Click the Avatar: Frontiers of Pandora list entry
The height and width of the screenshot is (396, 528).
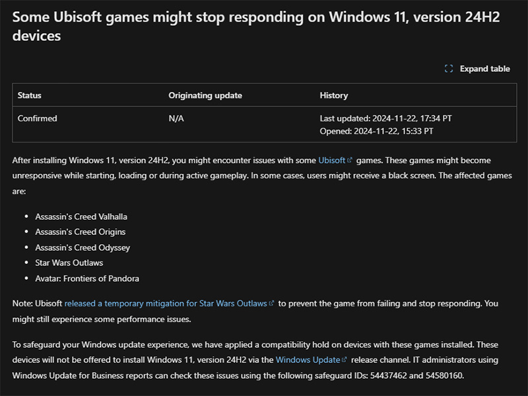(87, 278)
